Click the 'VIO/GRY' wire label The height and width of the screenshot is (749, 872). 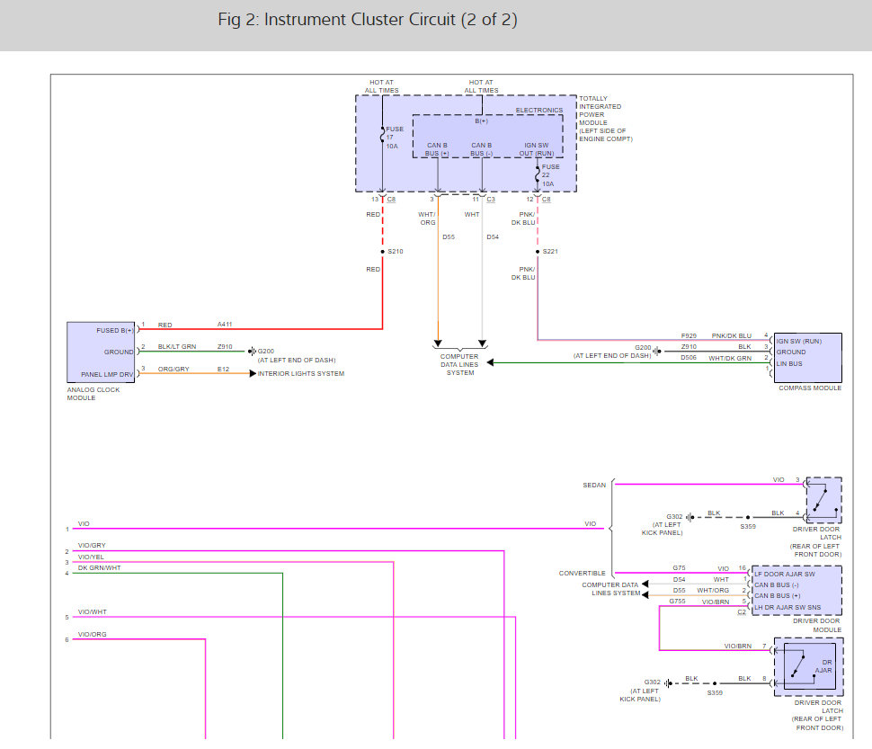point(92,546)
